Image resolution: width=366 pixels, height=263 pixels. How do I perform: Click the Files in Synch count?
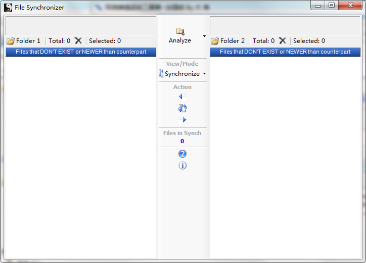tap(182, 141)
